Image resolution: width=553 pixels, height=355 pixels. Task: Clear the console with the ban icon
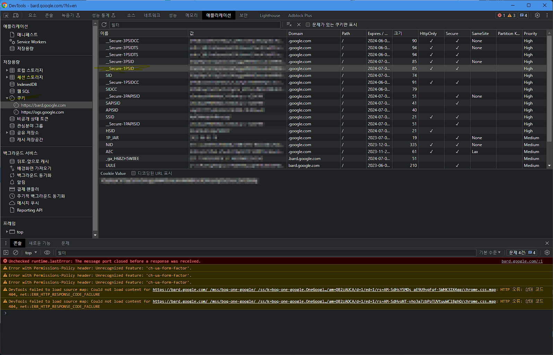coord(16,252)
